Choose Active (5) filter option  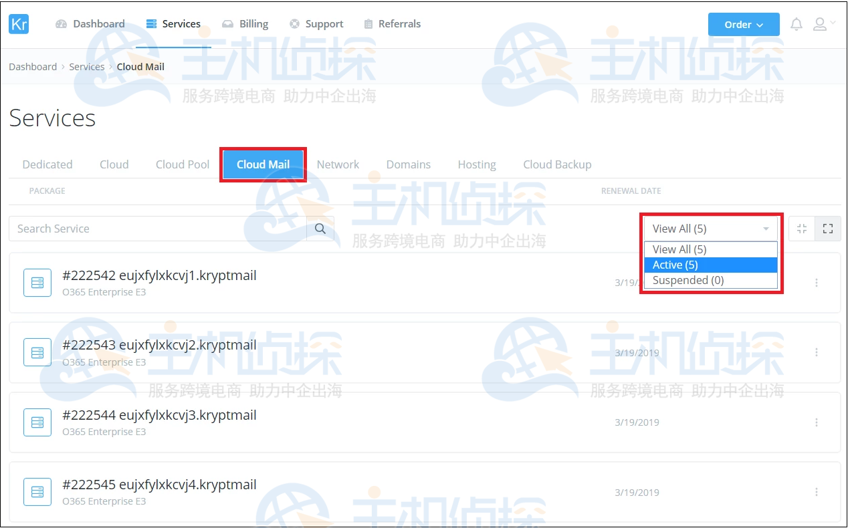pyautogui.click(x=711, y=265)
